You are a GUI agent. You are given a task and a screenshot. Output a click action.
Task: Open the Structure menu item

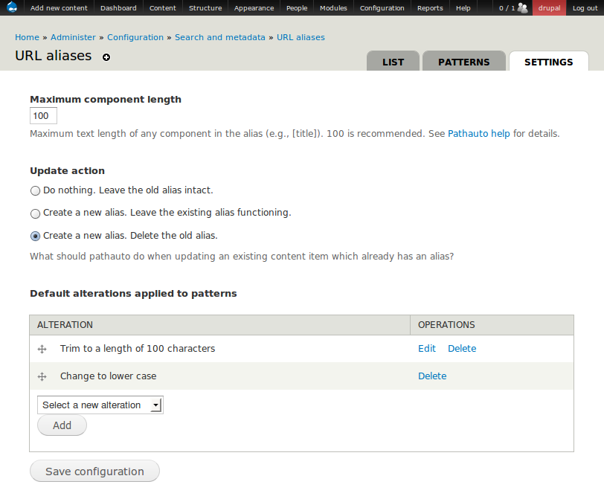pyautogui.click(x=205, y=7)
